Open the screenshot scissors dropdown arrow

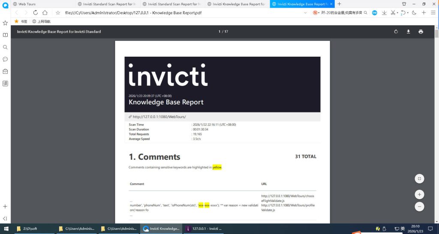pyautogui.click(x=398, y=13)
